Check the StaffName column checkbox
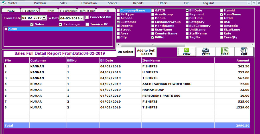Viewport: 260px width, 134px height. [x=187, y=34]
